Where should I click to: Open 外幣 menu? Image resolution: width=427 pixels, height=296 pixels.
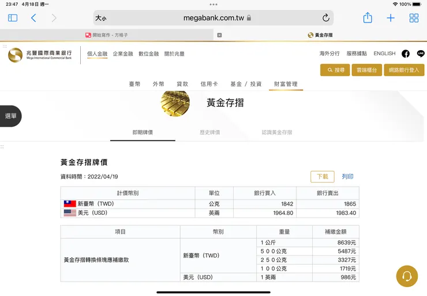pos(159,84)
